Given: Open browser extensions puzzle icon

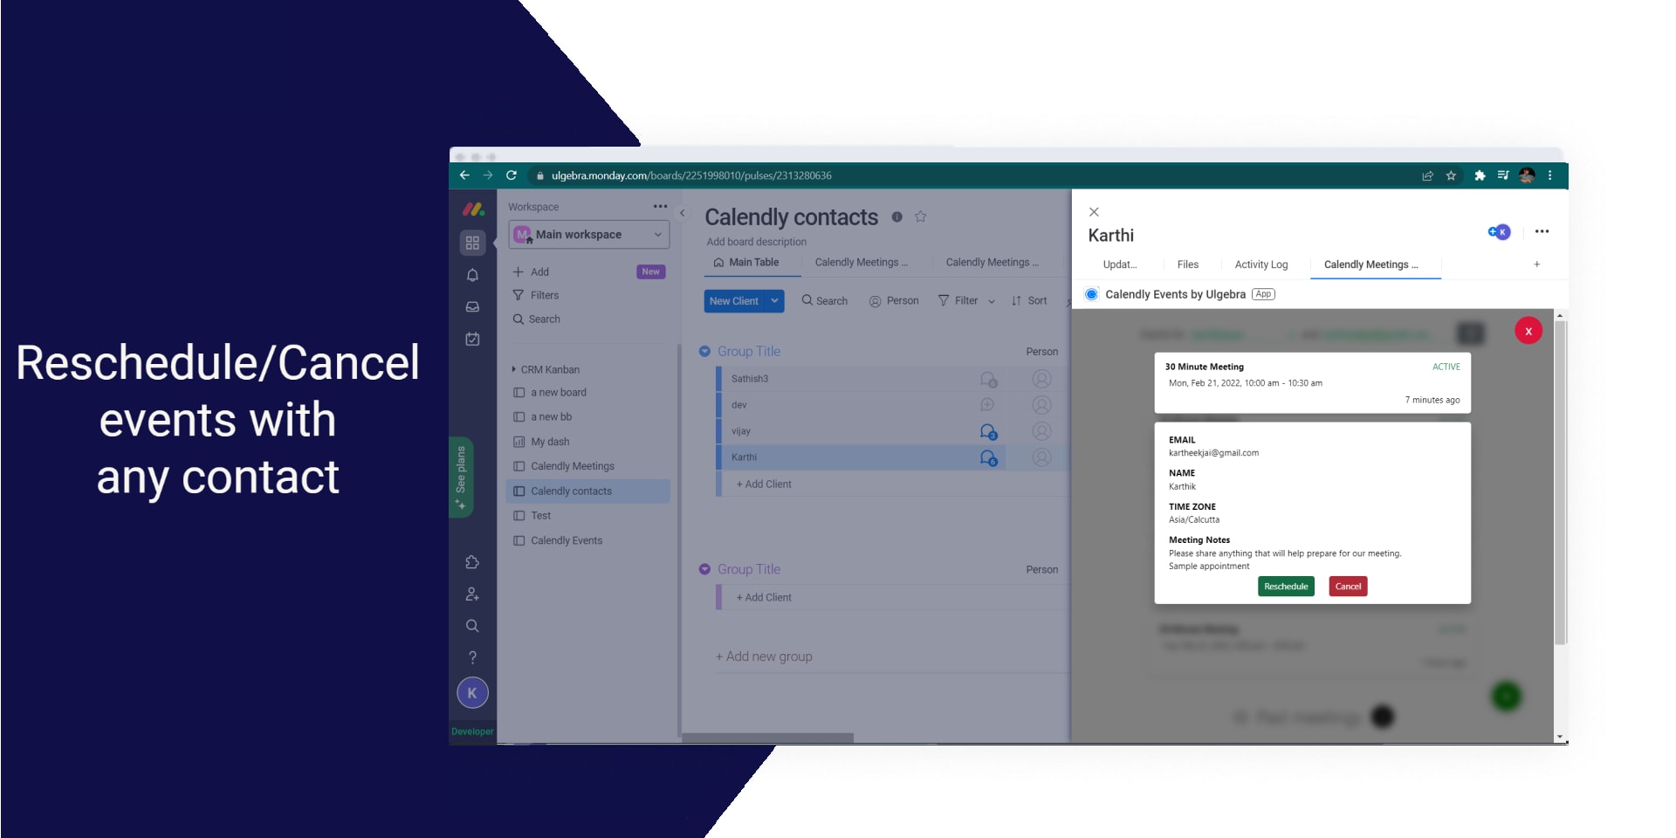Looking at the screenshot, I should tap(1480, 175).
